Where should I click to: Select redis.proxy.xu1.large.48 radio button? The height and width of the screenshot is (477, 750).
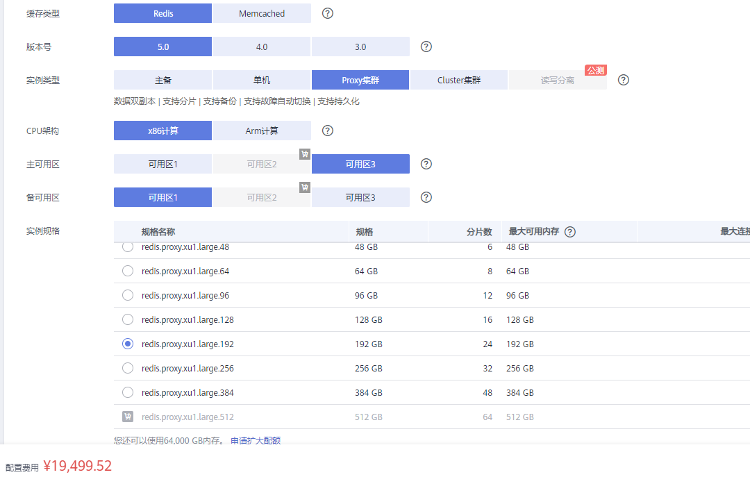pos(128,247)
